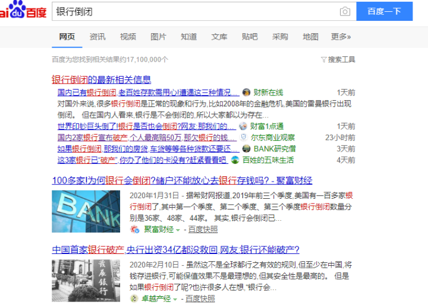Click the 聚富财经 site icon
428x308 pixels.
point(135,229)
